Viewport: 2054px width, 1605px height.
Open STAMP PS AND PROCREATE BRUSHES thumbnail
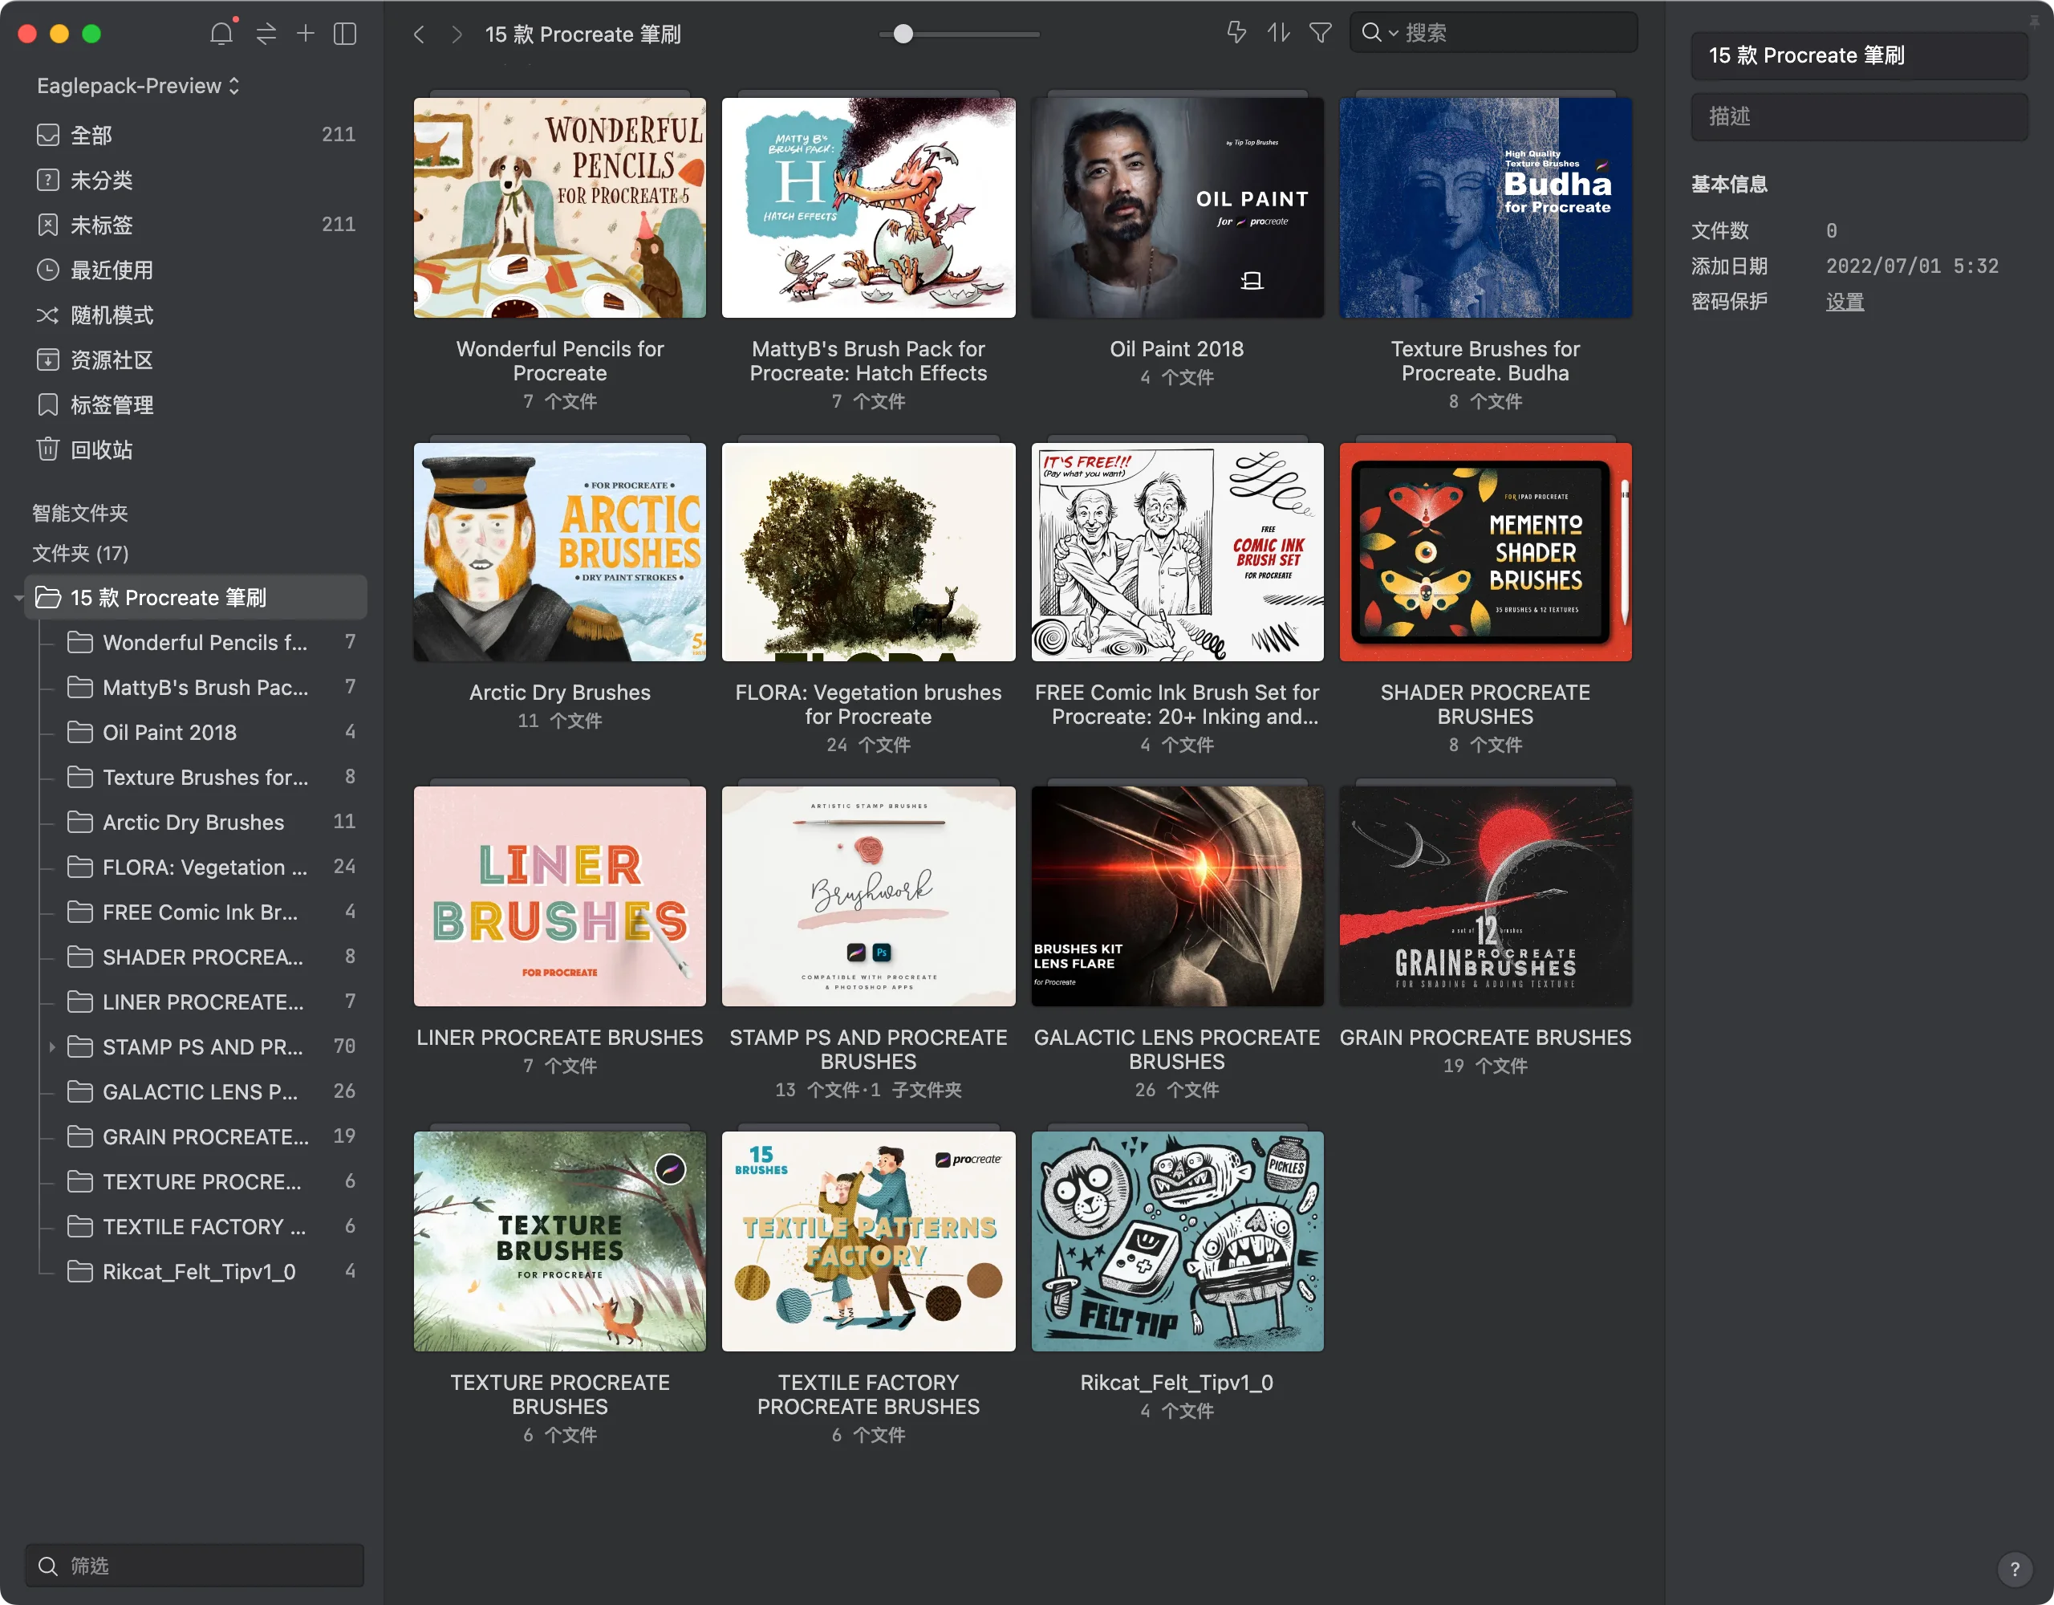coord(868,896)
